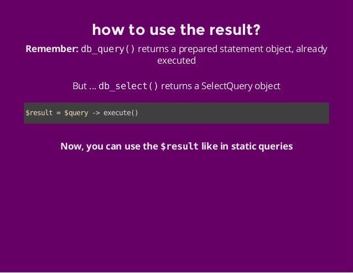Select the bold 'Remember:' label
The image size is (353, 273).
coord(52,49)
